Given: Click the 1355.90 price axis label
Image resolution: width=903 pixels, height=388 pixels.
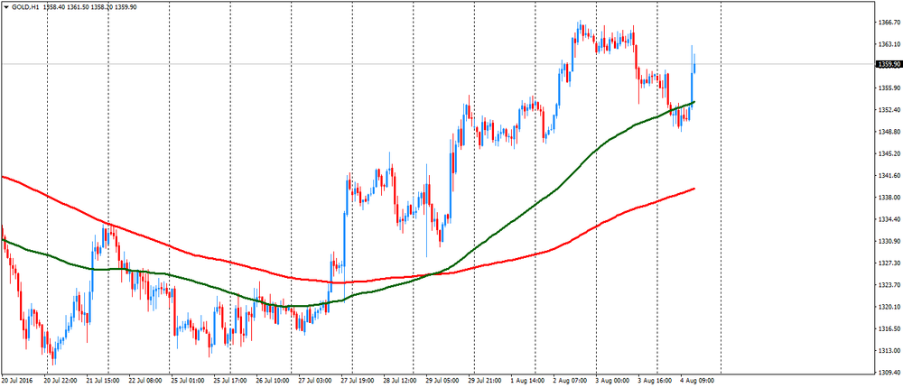Looking at the screenshot, I should 889,88.
